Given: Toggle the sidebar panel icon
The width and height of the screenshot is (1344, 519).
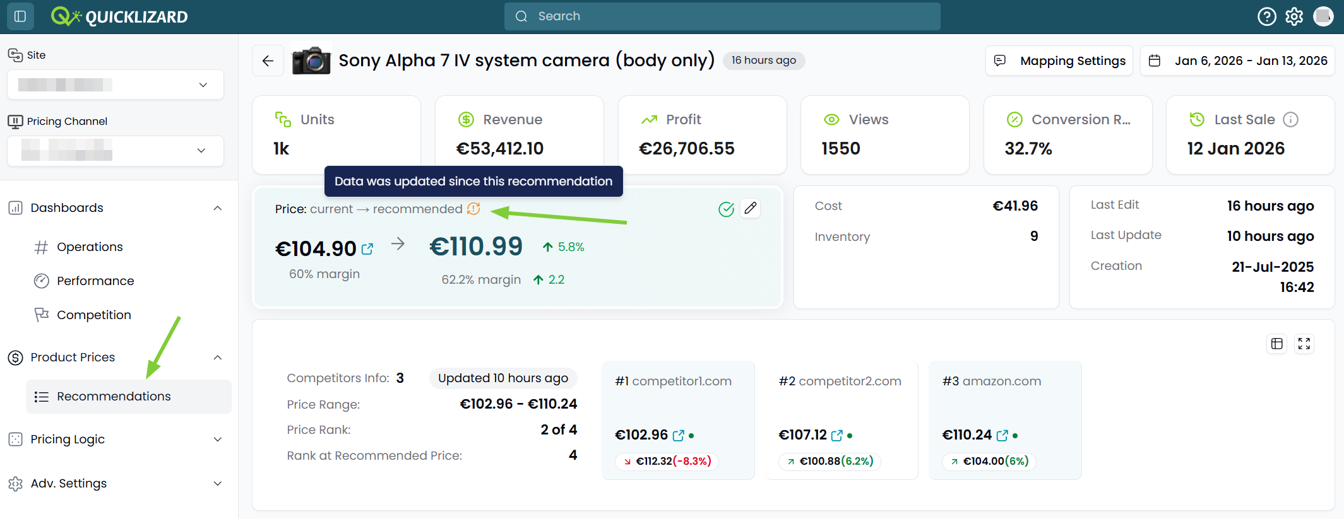Looking at the screenshot, I should [20, 16].
